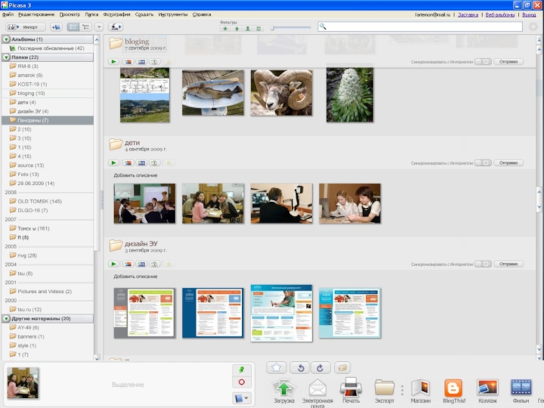
Task: Open the Просмотр menu
Action: (69, 14)
